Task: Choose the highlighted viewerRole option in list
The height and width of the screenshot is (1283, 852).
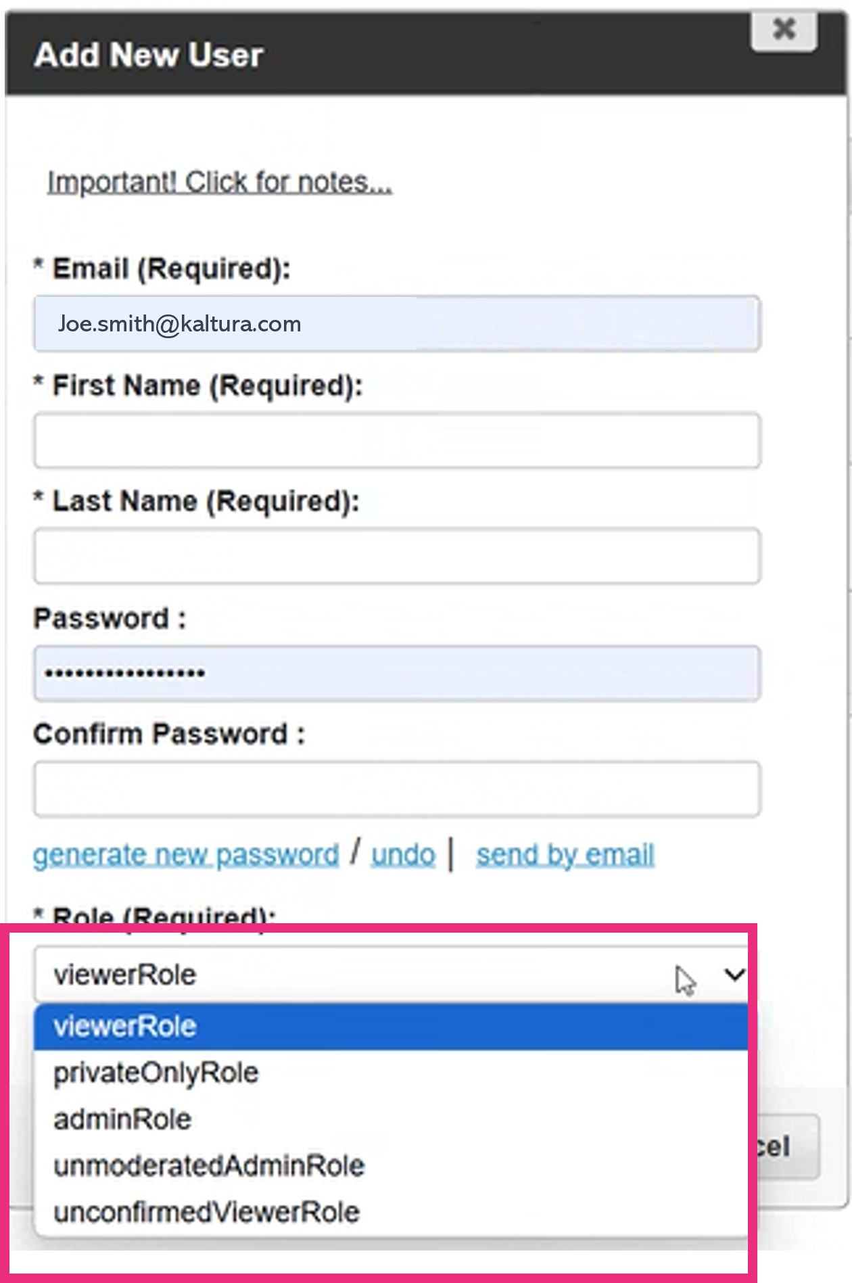Action: click(391, 1027)
